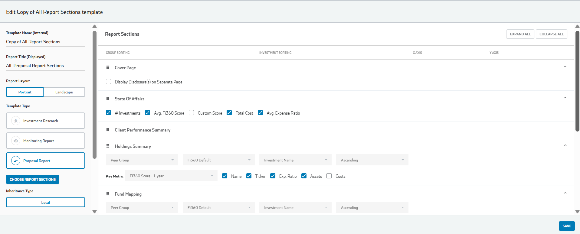Open Holdings Summary Ascending dropdown
The height and width of the screenshot is (234, 580).
[x=372, y=160]
